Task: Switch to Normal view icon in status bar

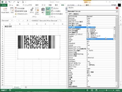Action: (x=87, y=90)
